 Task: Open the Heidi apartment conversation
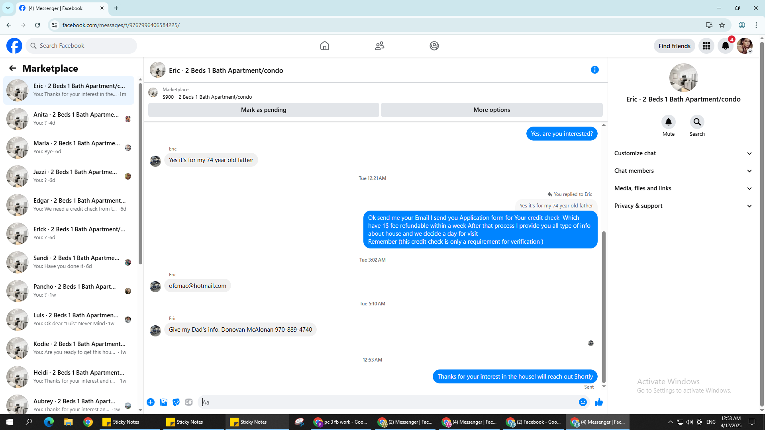[69, 377]
